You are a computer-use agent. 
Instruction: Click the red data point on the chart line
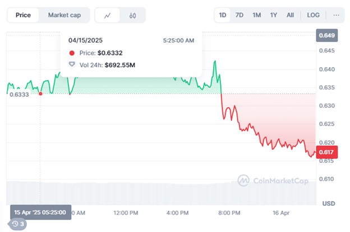click(x=40, y=93)
